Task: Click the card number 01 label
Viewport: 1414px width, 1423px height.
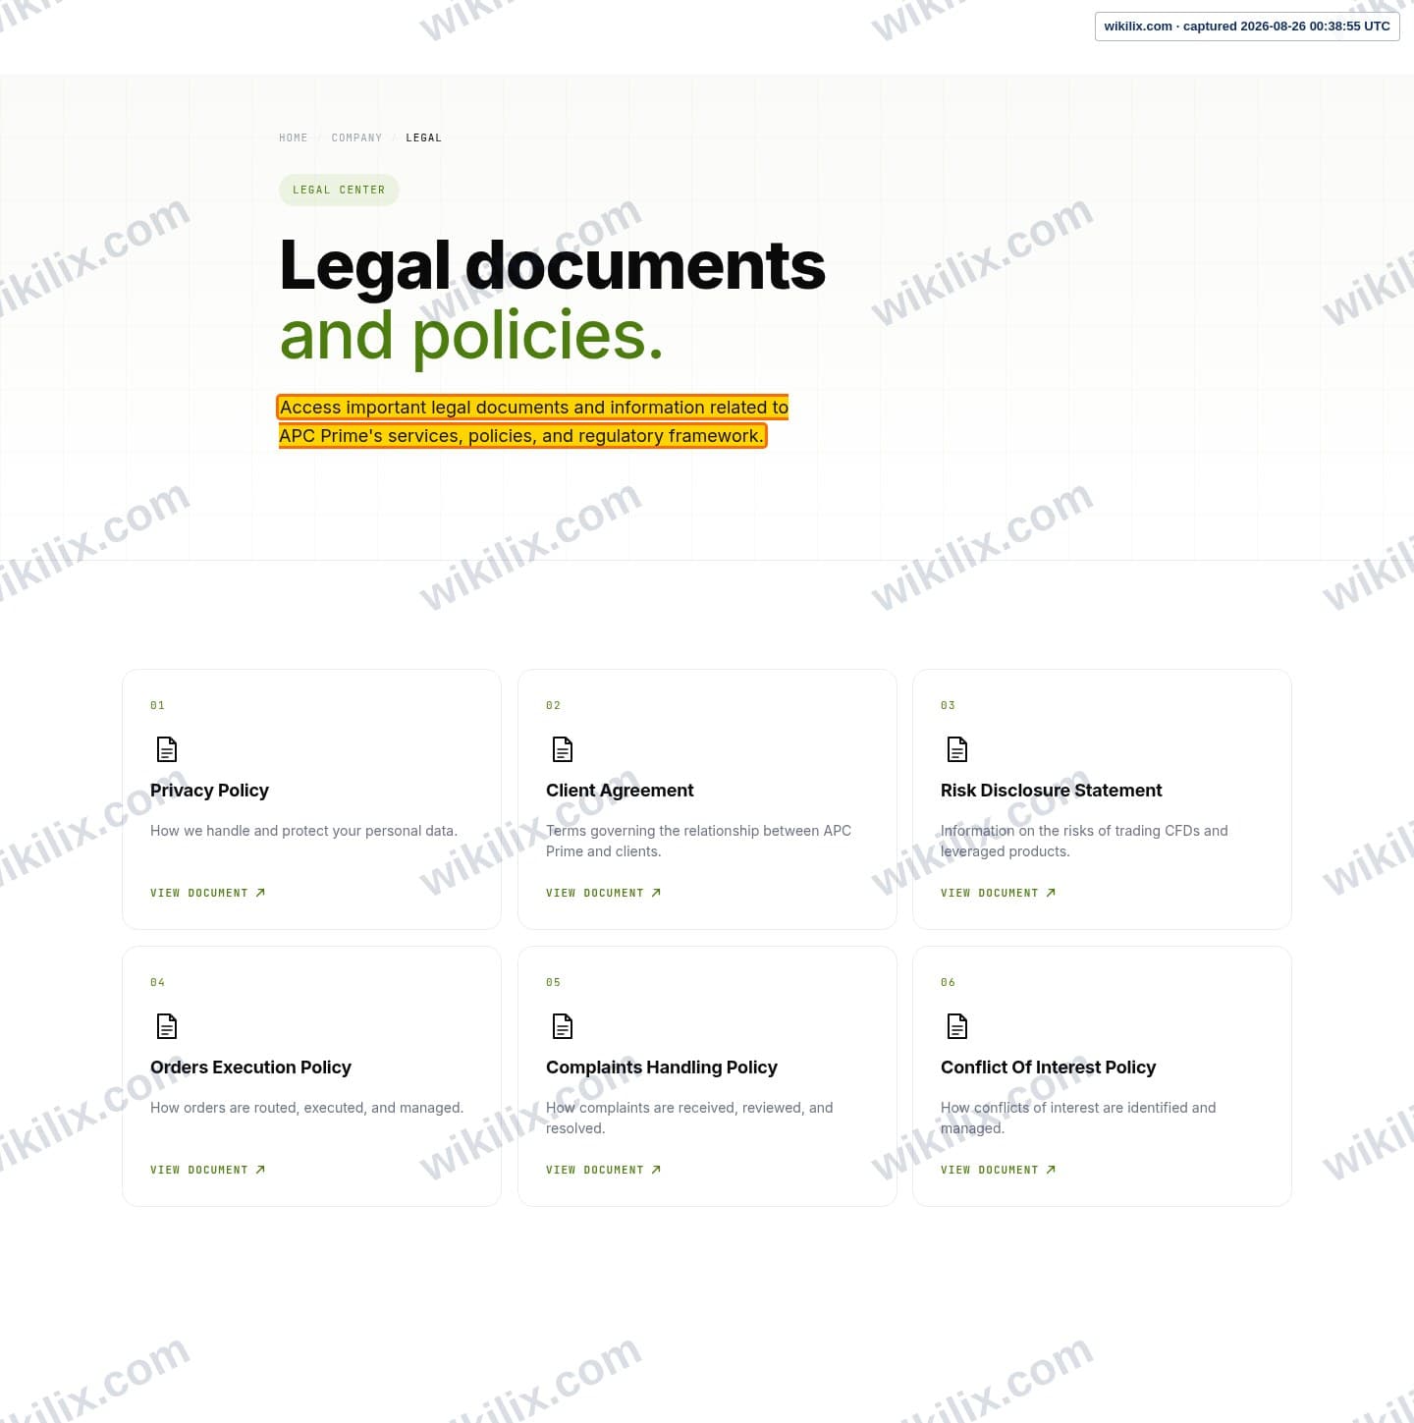Action: coord(157,705)
